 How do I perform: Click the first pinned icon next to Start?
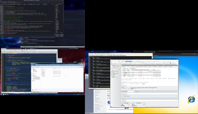(x=3, y=95)
